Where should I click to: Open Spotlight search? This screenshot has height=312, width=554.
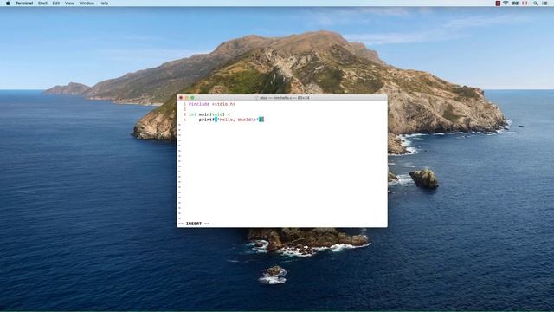pos(536,3)
